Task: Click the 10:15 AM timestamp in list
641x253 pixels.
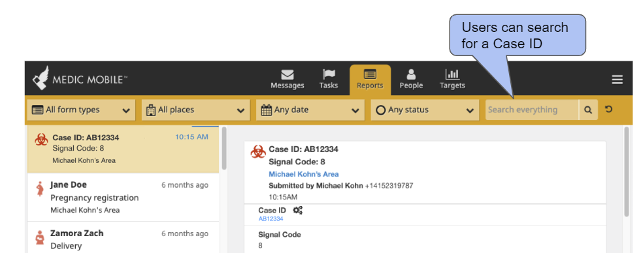Action: tap(191, 137)
